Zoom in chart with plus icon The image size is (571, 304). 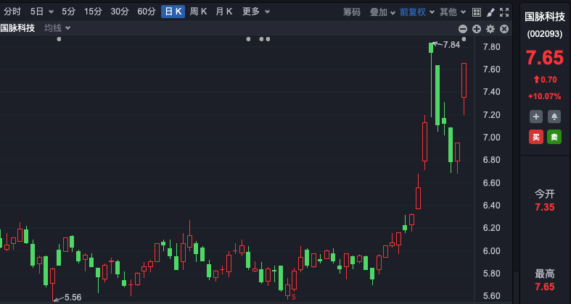click(477, 29)
